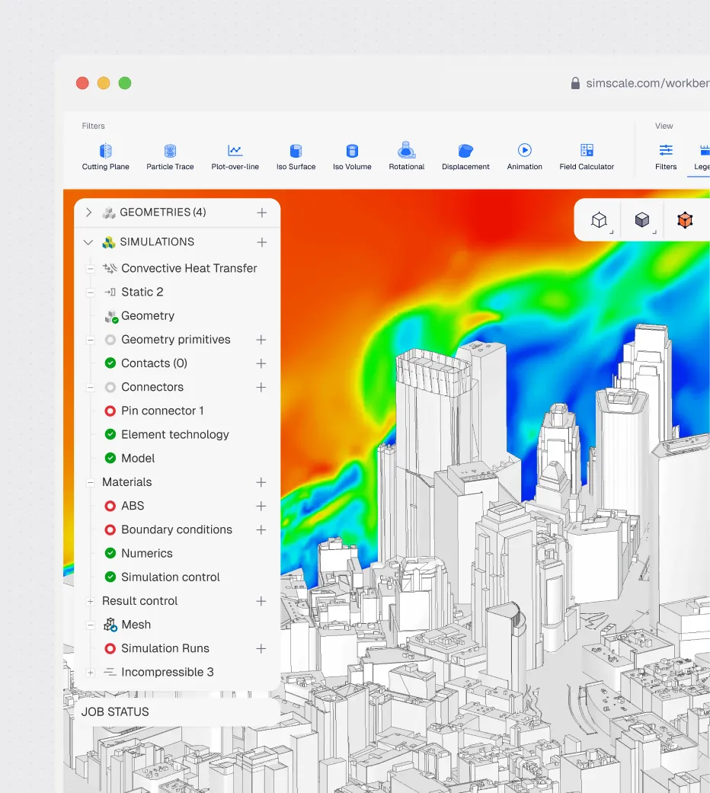The height and width of the screenshot is (793, 710).
Task: Add a Particle Trace filter
Action: tap(170, 156)
